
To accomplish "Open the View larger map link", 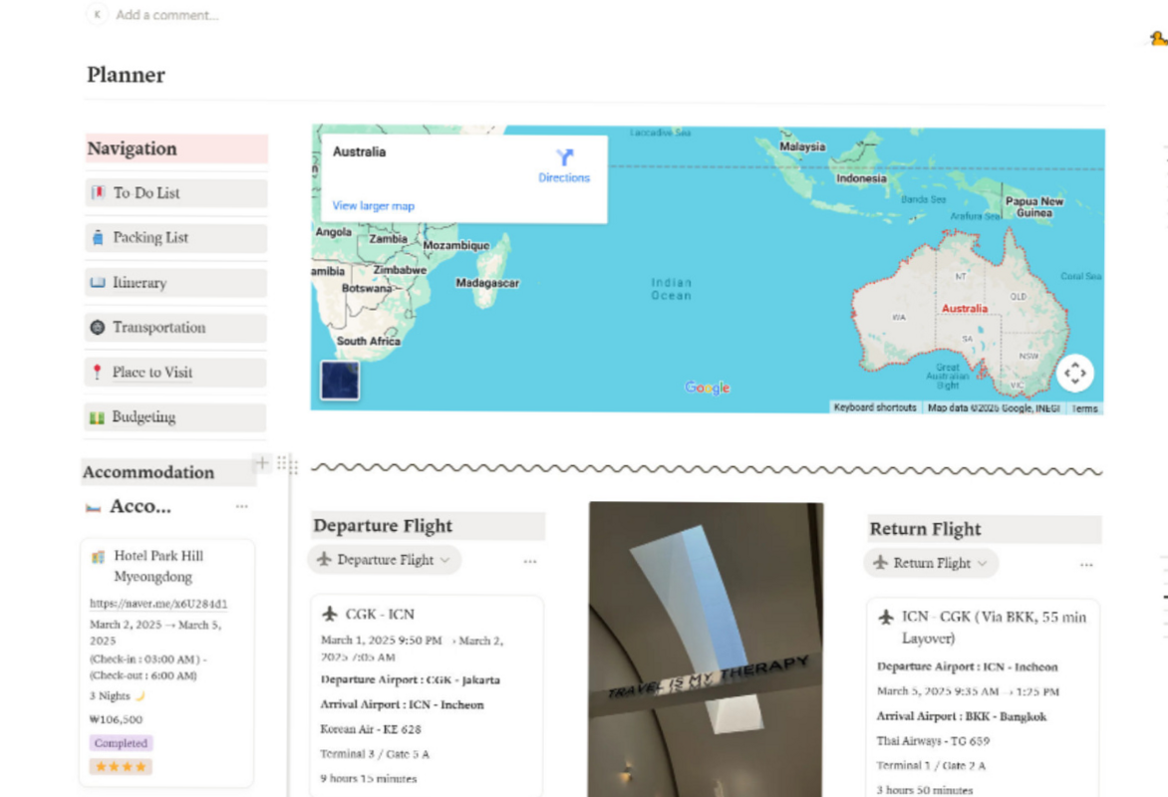I will tap(372, 205).
